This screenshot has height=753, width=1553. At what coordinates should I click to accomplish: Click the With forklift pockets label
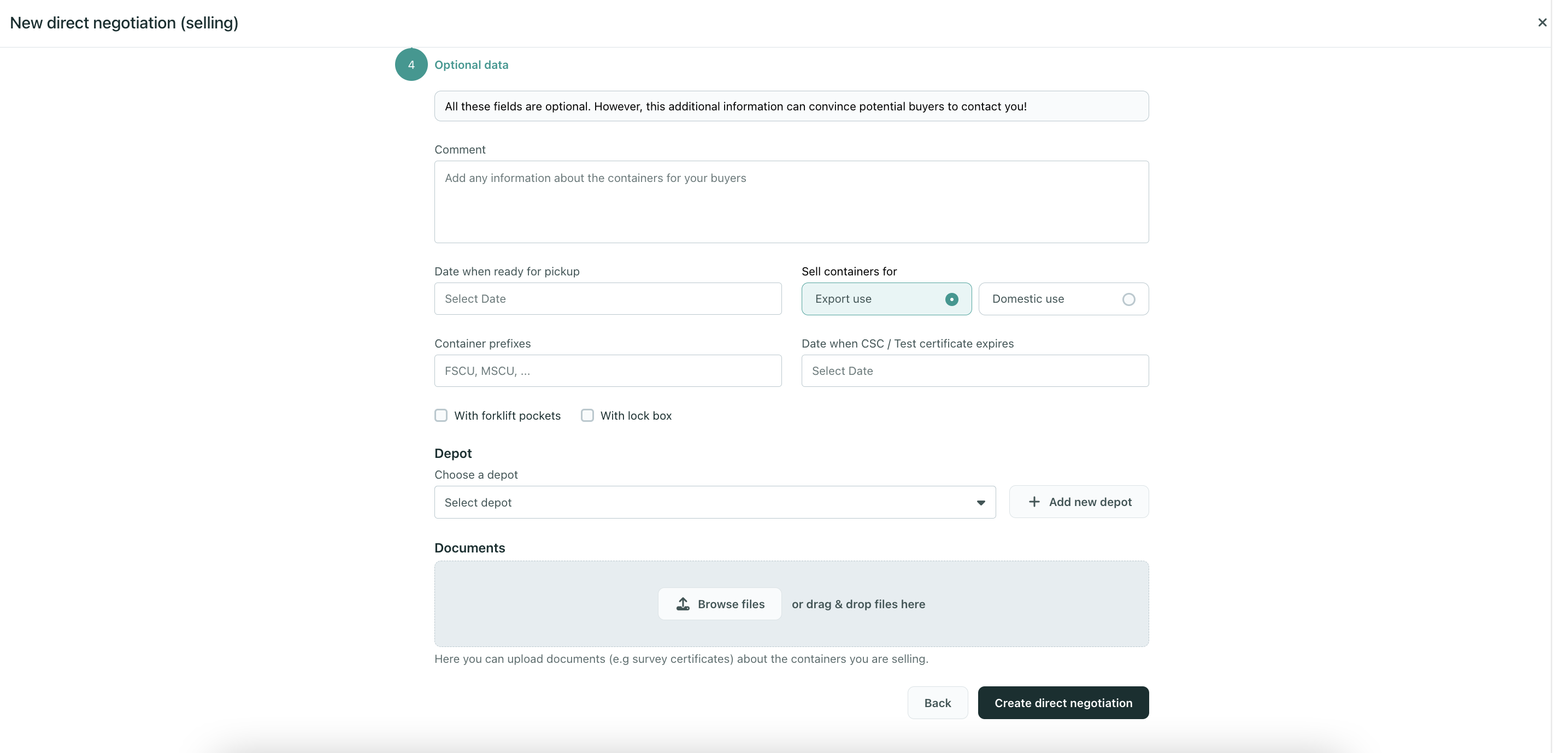507,415
